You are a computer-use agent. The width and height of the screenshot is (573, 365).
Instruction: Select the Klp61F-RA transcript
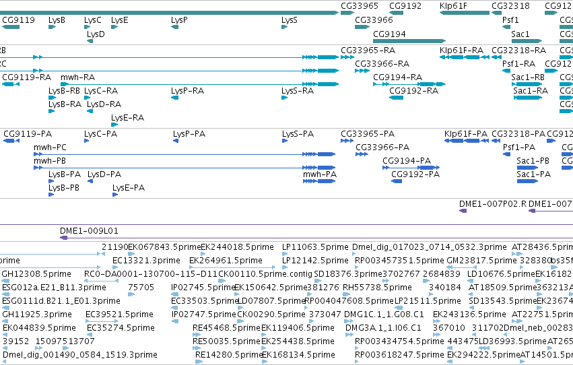point(465,57)
